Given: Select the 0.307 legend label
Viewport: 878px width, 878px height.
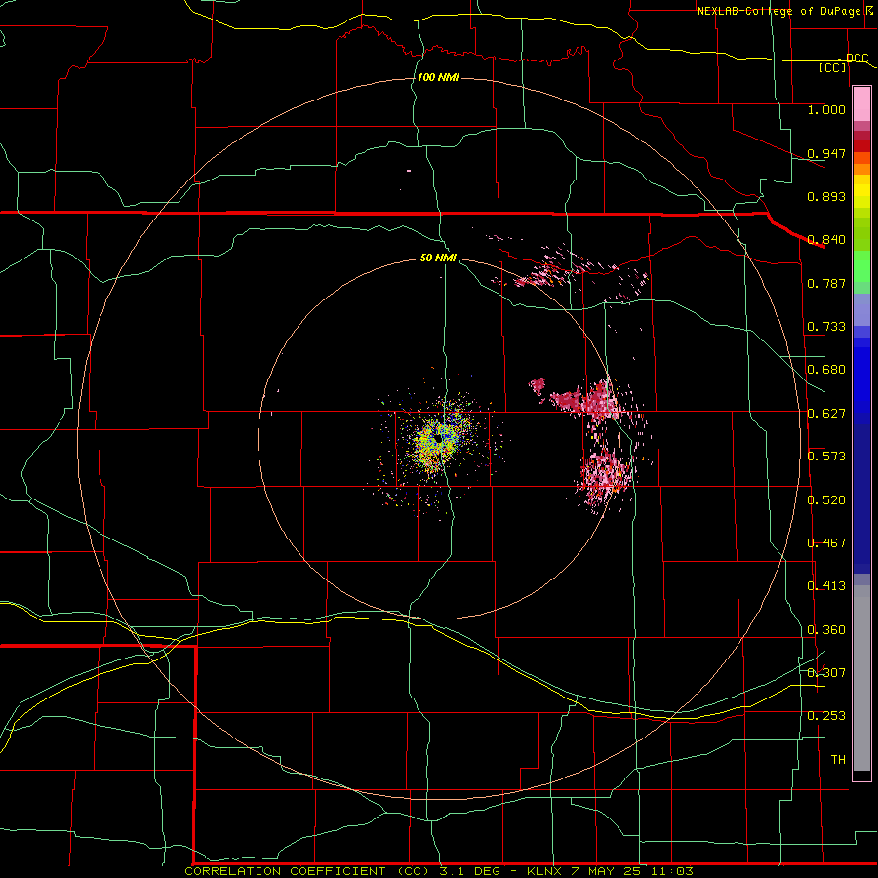Looking at the screenshot, I should point(826,673).
